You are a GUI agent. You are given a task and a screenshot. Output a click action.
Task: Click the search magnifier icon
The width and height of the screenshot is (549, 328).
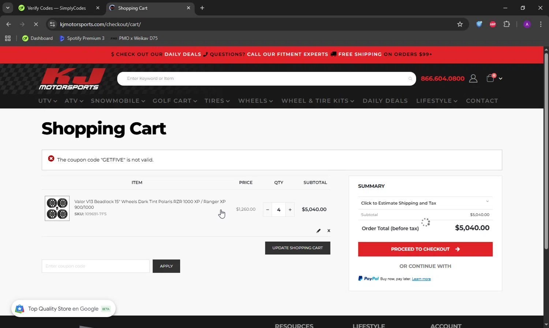tap(410, 79)
